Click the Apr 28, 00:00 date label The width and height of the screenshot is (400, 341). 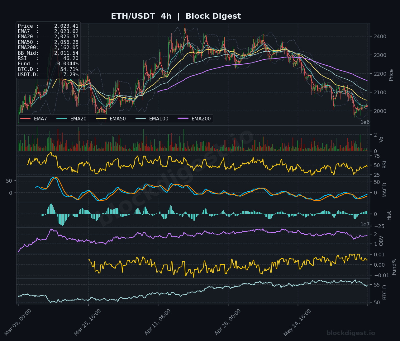227,322
